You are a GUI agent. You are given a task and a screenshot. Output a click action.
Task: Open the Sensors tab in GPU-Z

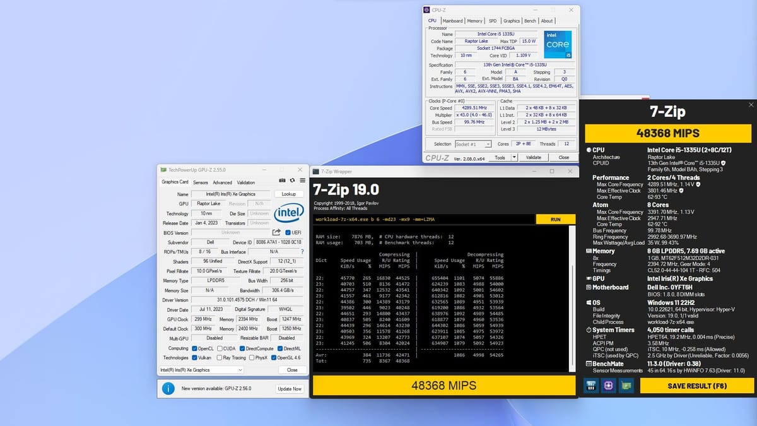201,182
